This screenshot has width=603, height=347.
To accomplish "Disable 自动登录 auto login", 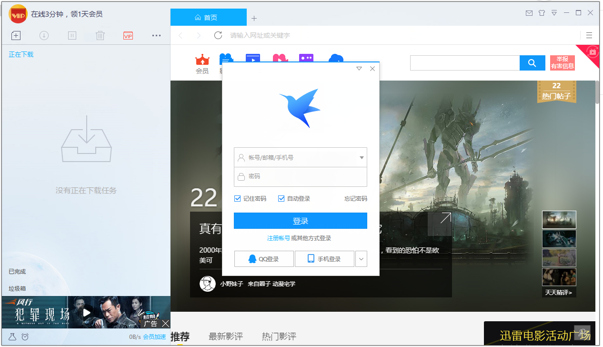I will 281,198.
